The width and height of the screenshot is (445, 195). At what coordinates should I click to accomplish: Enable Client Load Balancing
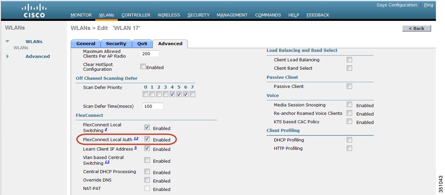[349, 60]
